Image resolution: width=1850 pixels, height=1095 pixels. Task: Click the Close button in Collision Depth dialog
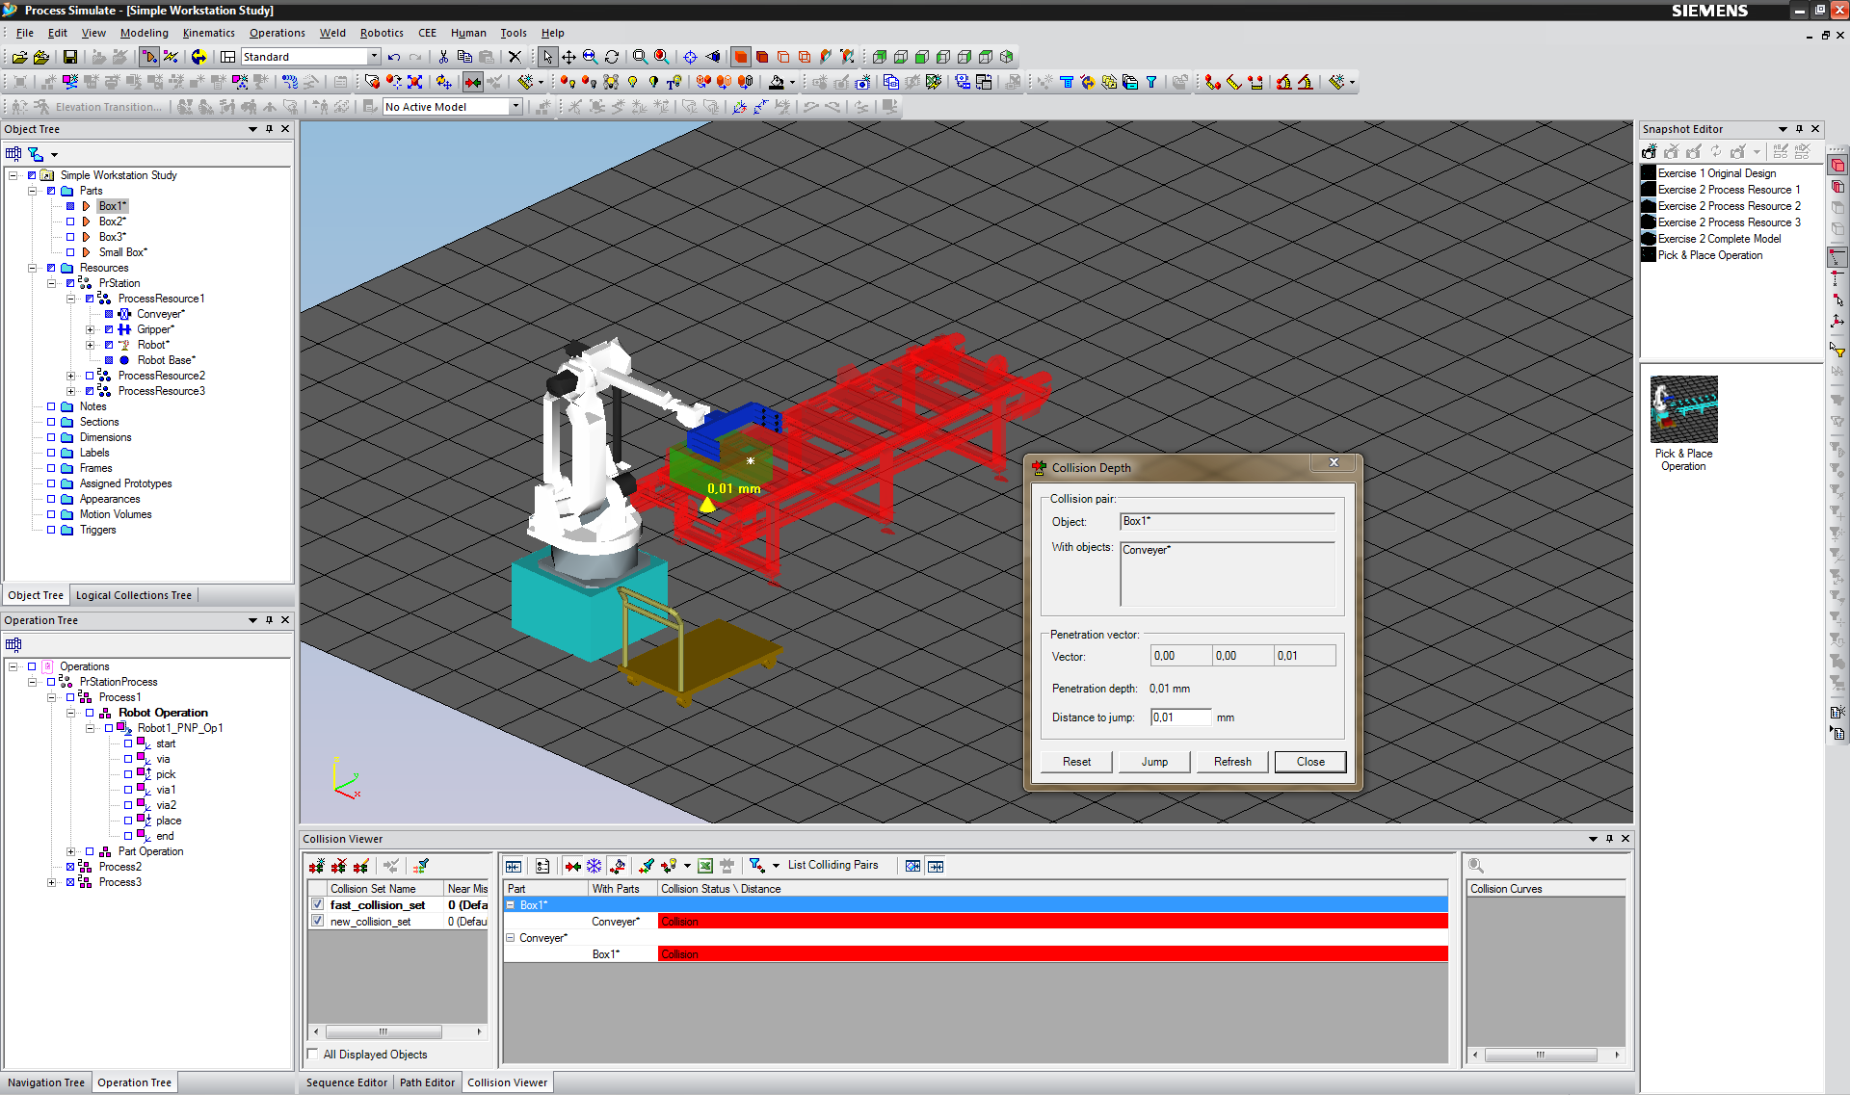[1310, 762]
